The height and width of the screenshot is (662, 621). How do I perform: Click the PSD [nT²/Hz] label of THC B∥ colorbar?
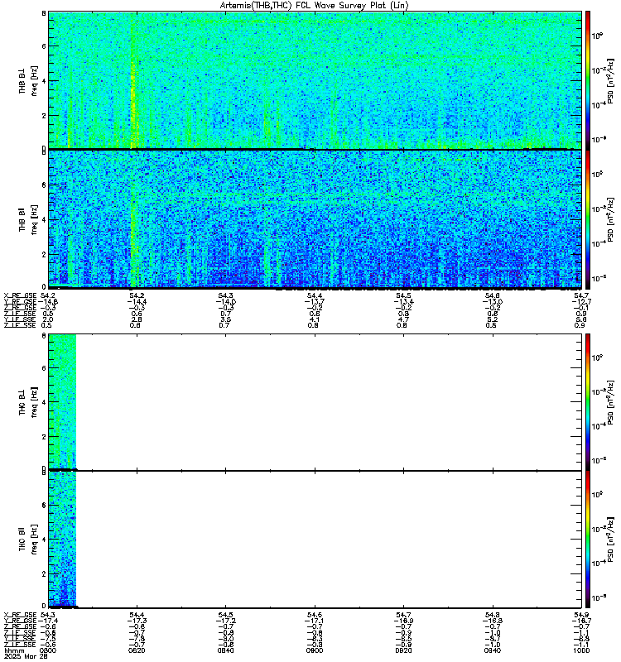point(610,540)
